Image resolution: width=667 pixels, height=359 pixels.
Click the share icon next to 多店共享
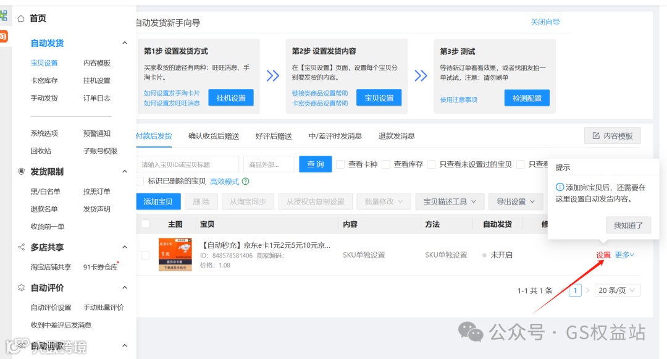tap(21, 247)
